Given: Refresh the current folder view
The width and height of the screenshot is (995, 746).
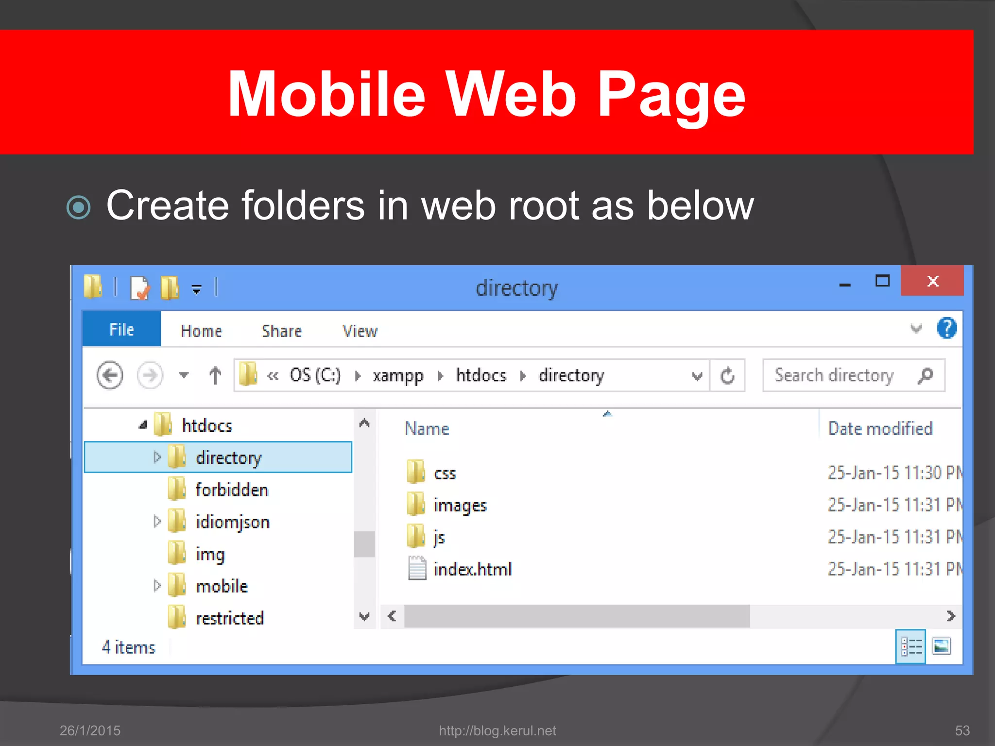Looking at the screenshot, I should (x=727, y=375).
